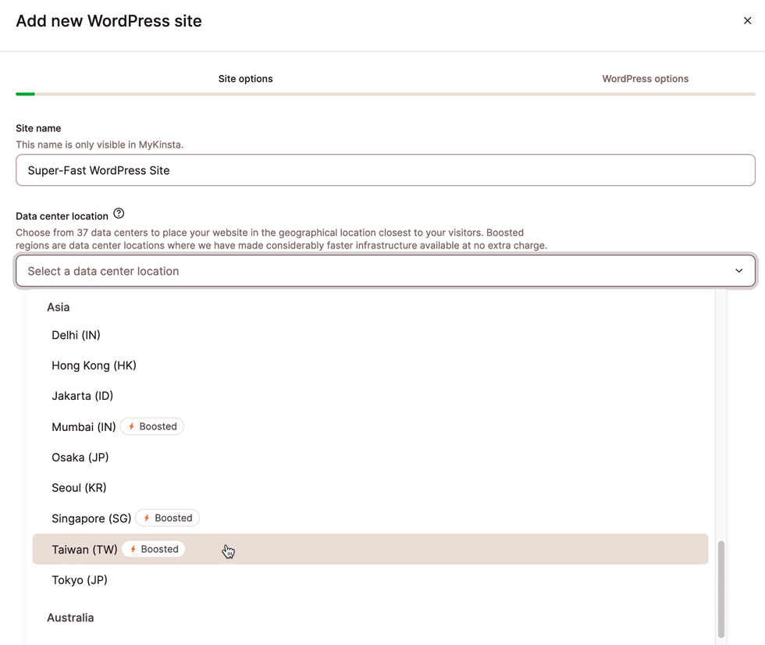
Task: Pick Mumbai (IN) data center
Action: tap(84, 427)
